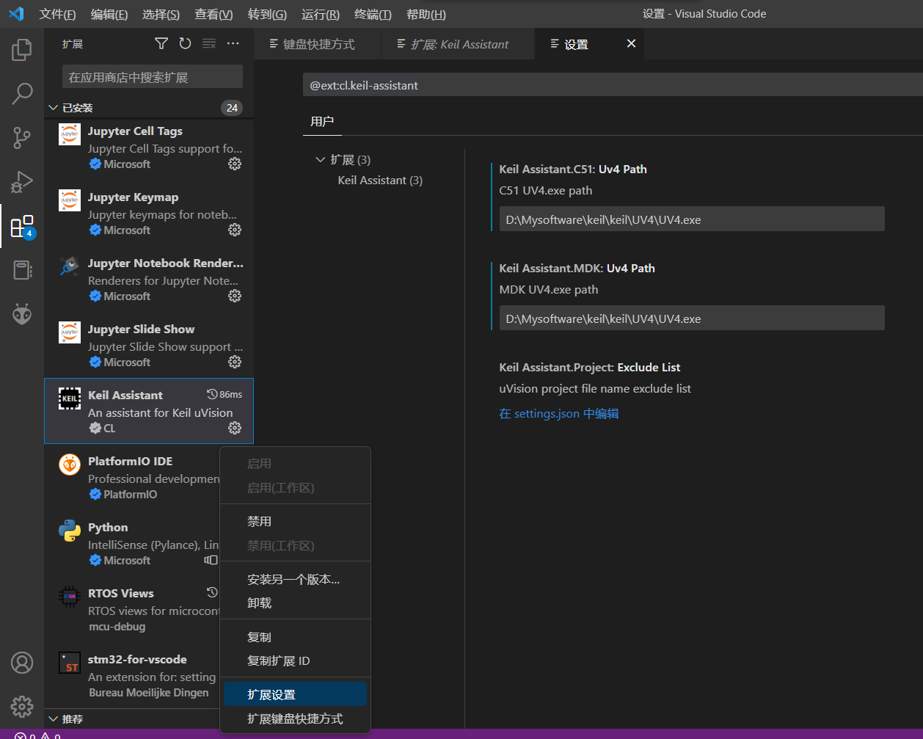Open the 终端(T) menu in menu bar
Viewport: 923px width, 739px height.
tap(373, 15)
